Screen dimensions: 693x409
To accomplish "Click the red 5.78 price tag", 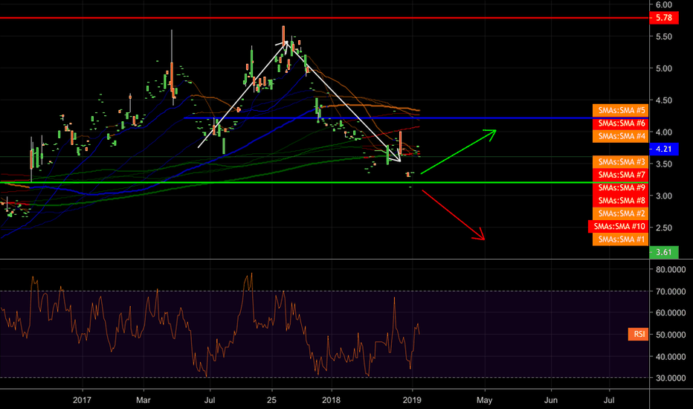I will [664, 18].
